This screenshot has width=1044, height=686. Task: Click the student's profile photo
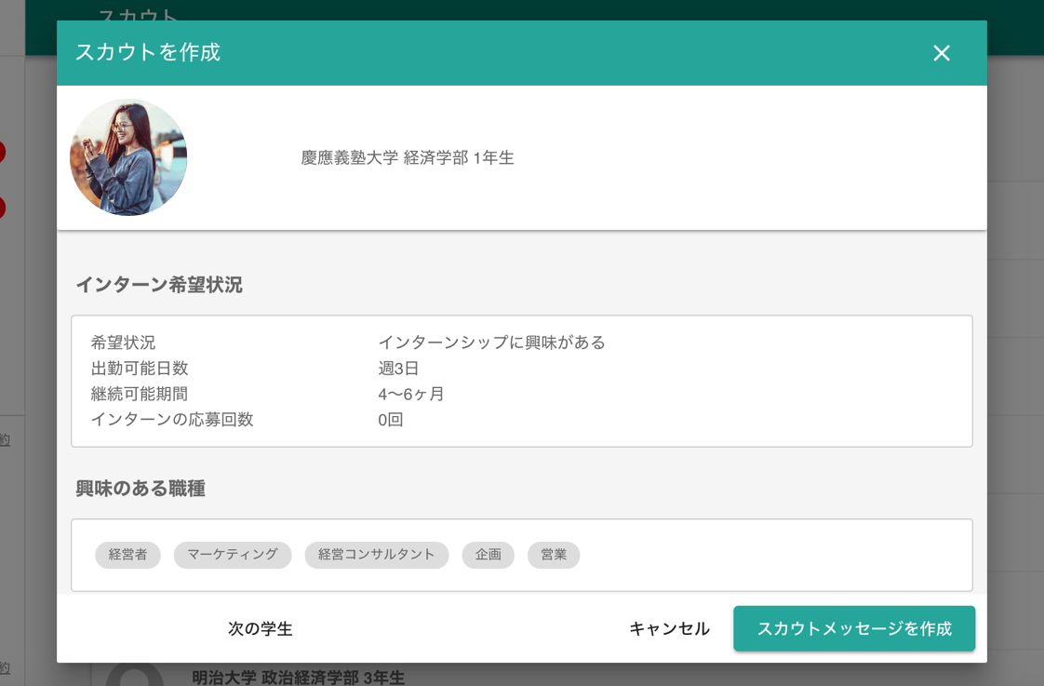[128, 157]
